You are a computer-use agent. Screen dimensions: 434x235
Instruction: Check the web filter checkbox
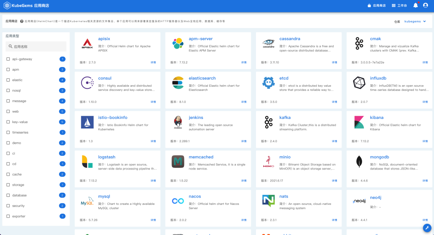tap(8, 111)
